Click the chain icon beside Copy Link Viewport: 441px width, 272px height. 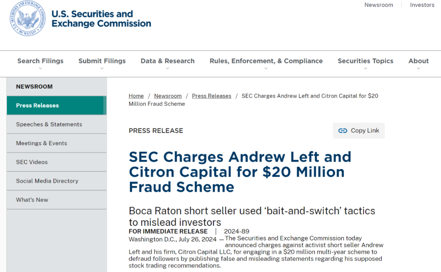343,131
